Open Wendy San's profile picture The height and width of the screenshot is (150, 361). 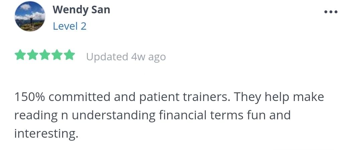click(x=30, y=16)
